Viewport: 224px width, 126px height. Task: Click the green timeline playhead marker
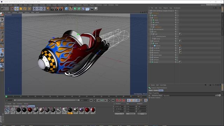click(6, 97)
